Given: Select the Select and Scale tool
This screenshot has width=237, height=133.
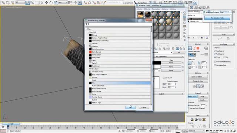Looking at the screenshot, I should pos(56,3).
